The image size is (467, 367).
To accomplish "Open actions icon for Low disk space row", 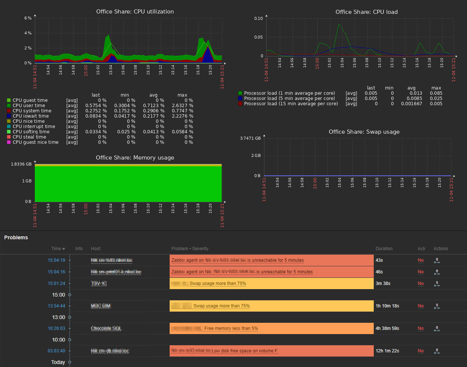I will [x=436, y=351].
